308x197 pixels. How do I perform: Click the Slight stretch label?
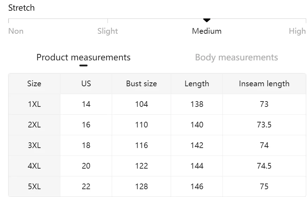pyautogui.click(x=108, y=31)
